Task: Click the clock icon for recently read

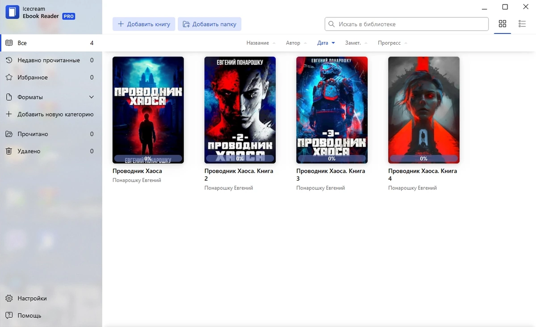Action: [9, 60]
